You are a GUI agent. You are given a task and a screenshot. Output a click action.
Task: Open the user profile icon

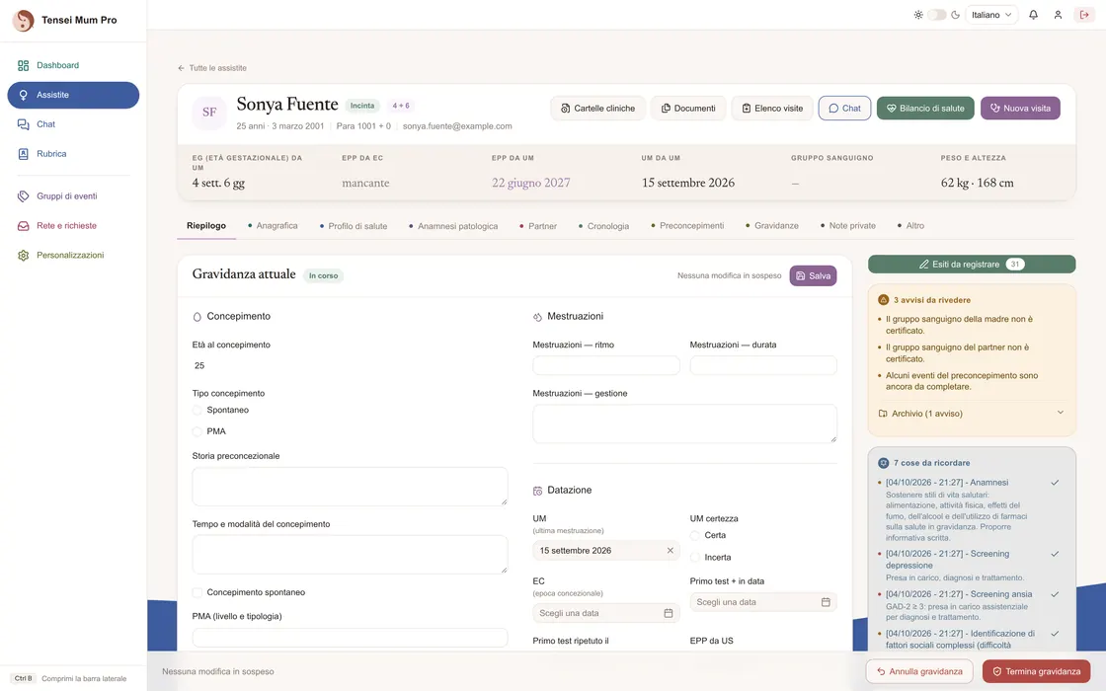tap(1058, 15)
